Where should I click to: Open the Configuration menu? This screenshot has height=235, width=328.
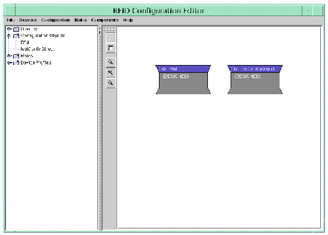56,20
